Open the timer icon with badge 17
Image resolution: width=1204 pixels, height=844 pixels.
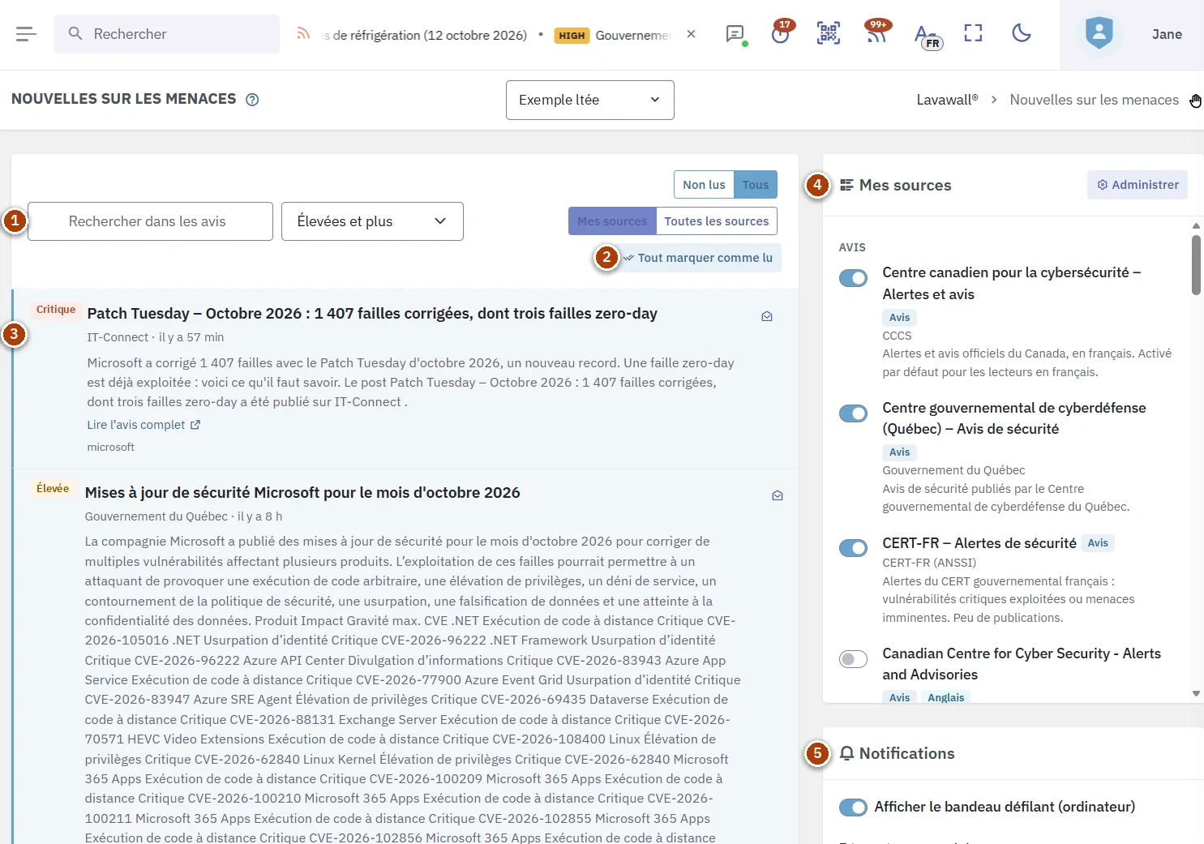point(781,33)
